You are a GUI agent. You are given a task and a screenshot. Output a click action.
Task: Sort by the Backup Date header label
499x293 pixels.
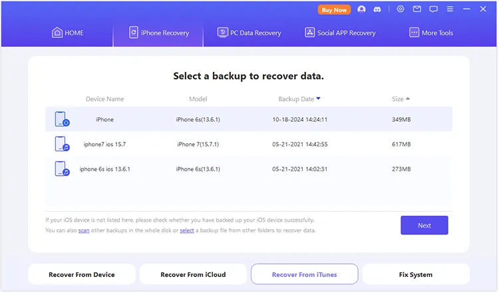click(x=296, y=99)
